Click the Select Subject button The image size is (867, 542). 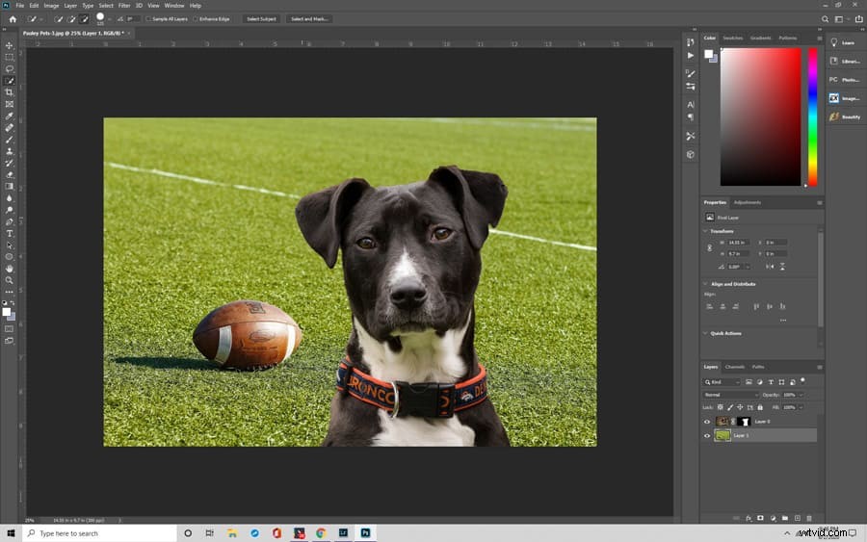tap(261, 19)
